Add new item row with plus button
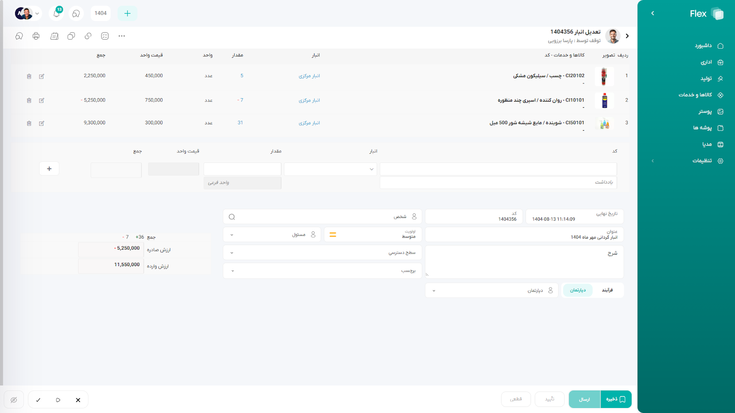The width and height of the screenshot is (735, 413). pos(49,169)
